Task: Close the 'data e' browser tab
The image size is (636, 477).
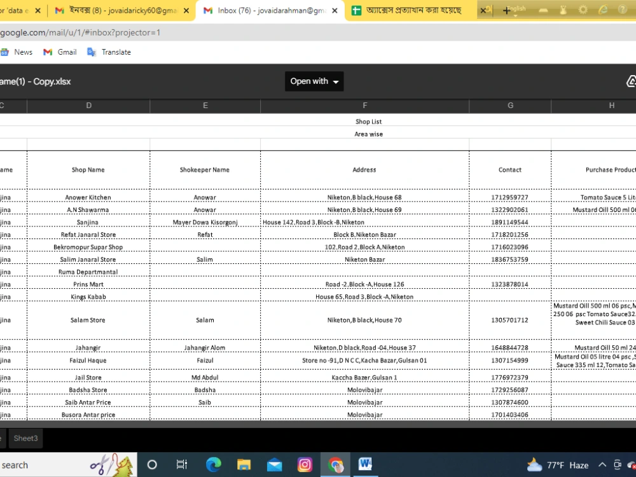Action: click(x=38, y=11)
